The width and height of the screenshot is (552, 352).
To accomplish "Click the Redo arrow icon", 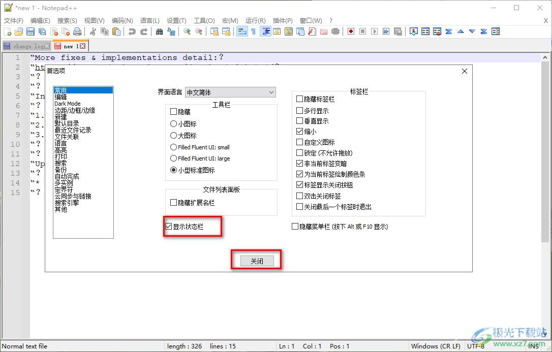I will (144, 31).
